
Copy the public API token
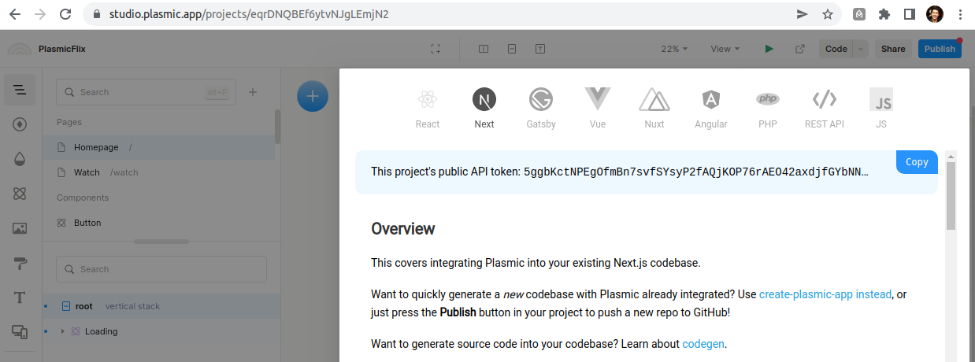(917, 162)
